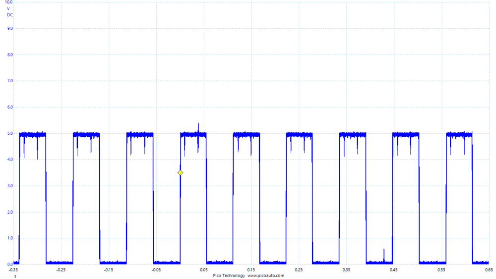This screenshot has width=496, height=279.
Task: Click the -0.35 time axis label
Action: click(13, 270)
